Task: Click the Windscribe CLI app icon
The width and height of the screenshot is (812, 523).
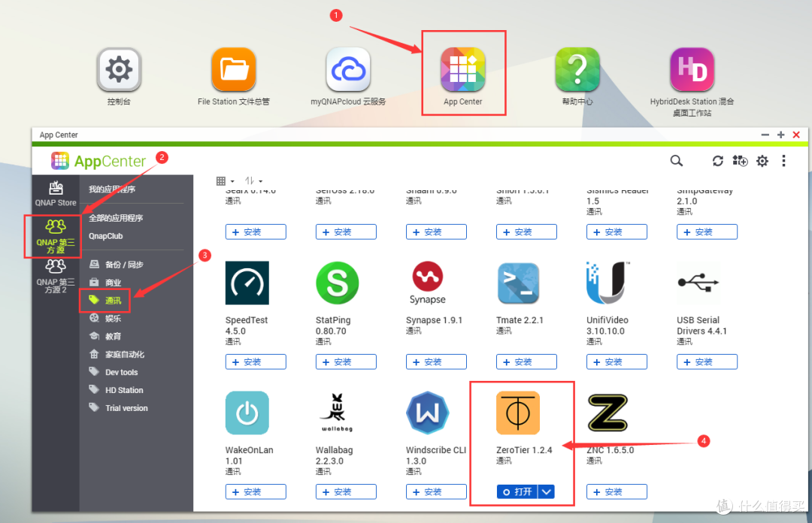Action: click(427, 413)
